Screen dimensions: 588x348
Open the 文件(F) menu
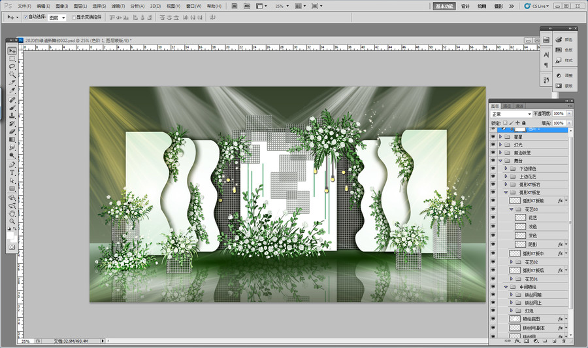[x=25, y=6]
